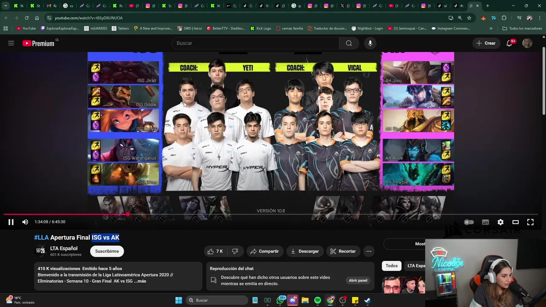Screen dimensions: 546x307
Task: Open the YouTube bookmark
Action: coord(26,28)
